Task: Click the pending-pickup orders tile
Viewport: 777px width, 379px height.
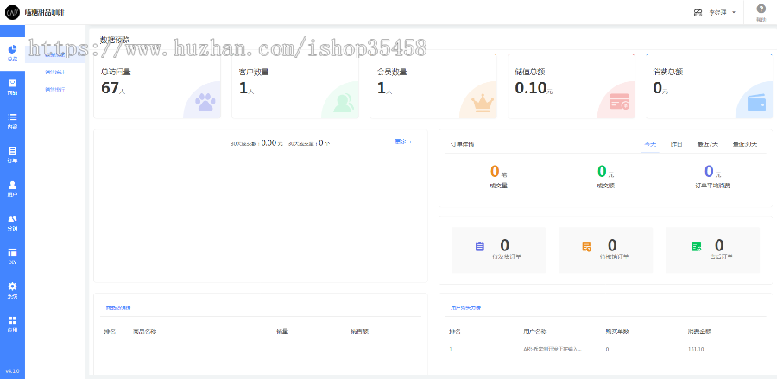Action: pyautogui.click(x=605, y=250)
